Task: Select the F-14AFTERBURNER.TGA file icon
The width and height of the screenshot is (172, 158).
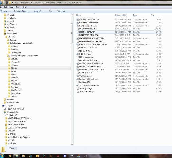Action: pyautogui.click(x=78, y=35)
